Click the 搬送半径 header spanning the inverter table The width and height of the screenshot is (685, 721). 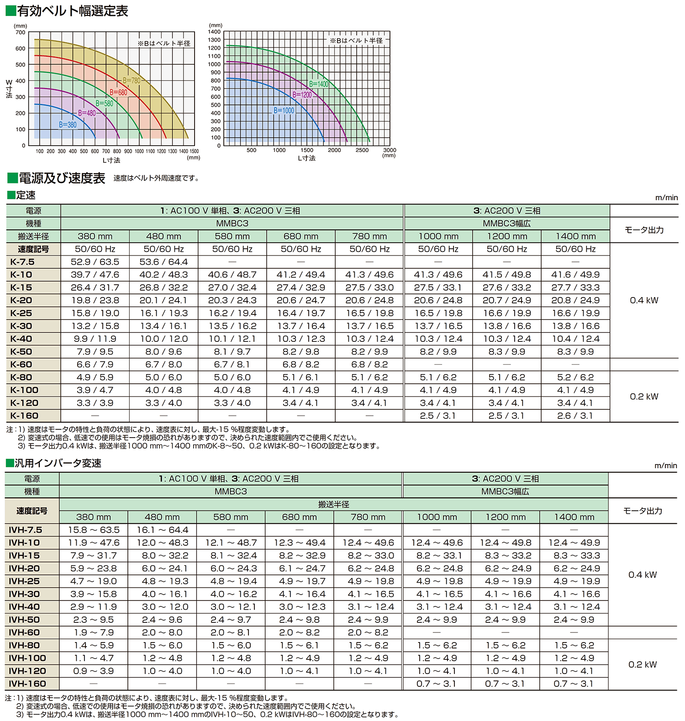(333, 504)
